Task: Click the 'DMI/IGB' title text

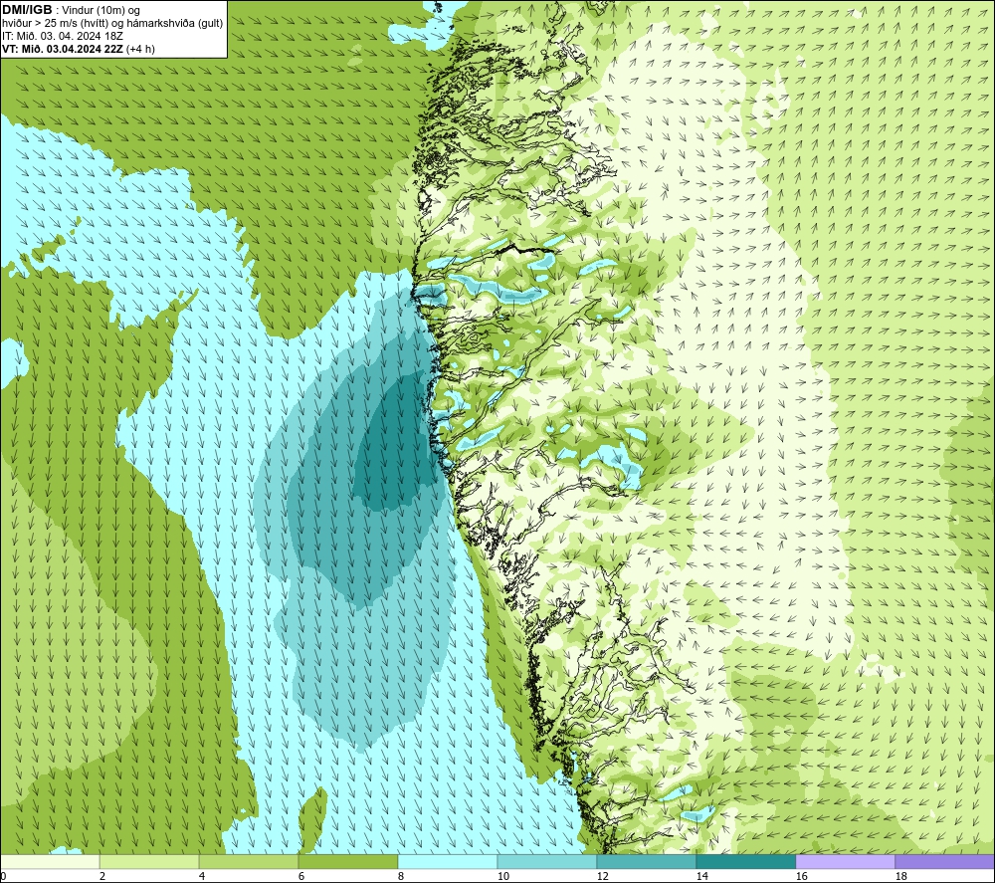Action: click(27, 10)
